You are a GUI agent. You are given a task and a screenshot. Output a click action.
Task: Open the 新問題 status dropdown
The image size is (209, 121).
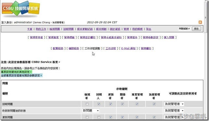[x=91, y=111]
